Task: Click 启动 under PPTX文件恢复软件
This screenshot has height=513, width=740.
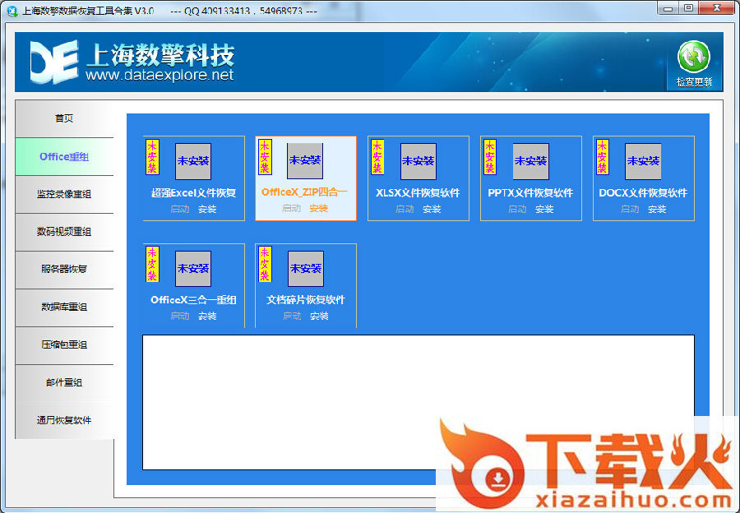Action: click(x=517, y=209)
